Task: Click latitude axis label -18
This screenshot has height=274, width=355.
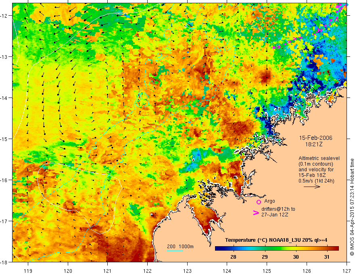Action: 4,262
